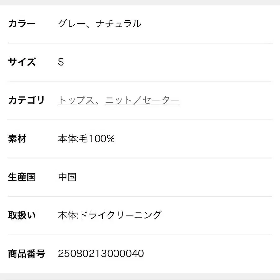Screen dimensions: 280x280
Task: Click the カラー row label
Action: [x=22, y=24]
